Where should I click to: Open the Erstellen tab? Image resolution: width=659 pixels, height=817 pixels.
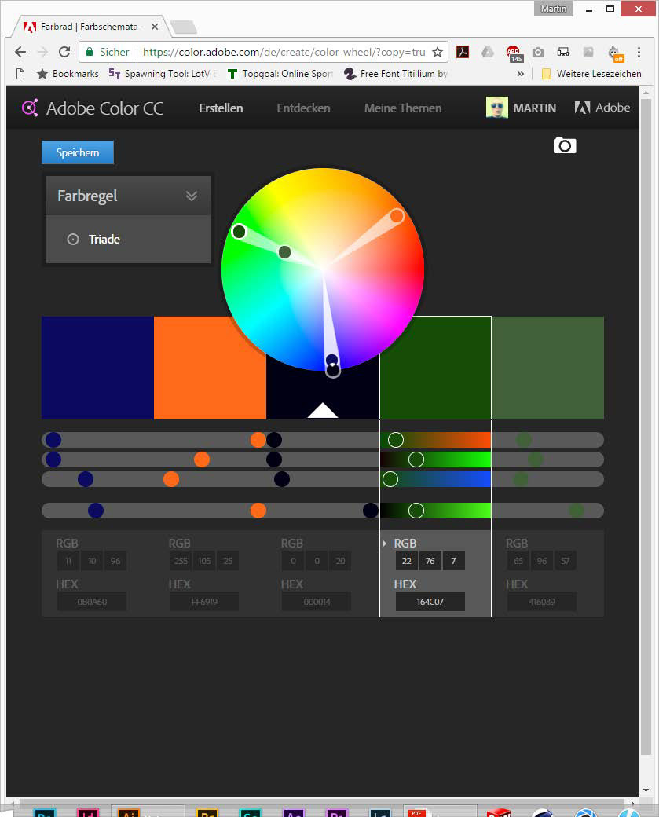point(221,108)
